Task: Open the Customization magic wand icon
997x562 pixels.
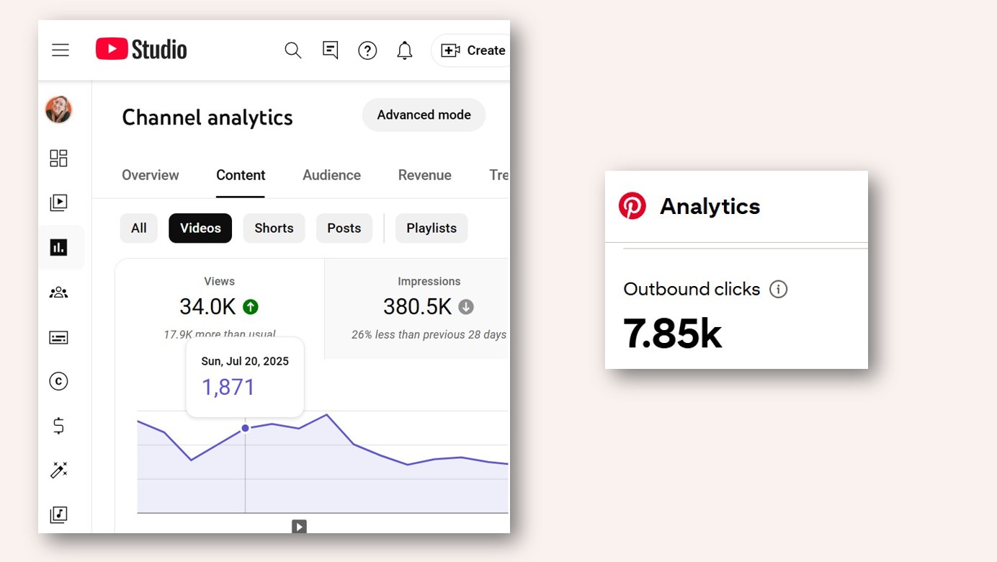Action: tap(58, 470)
